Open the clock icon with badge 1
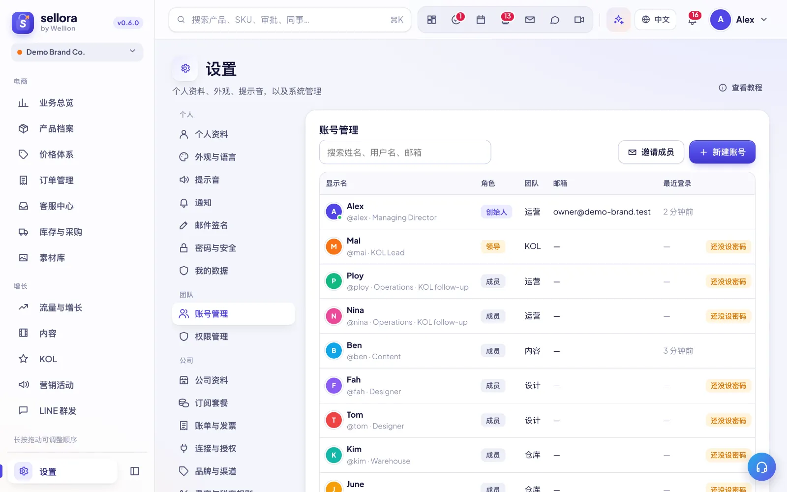This screenshot has height=492, width=787. 456,20
